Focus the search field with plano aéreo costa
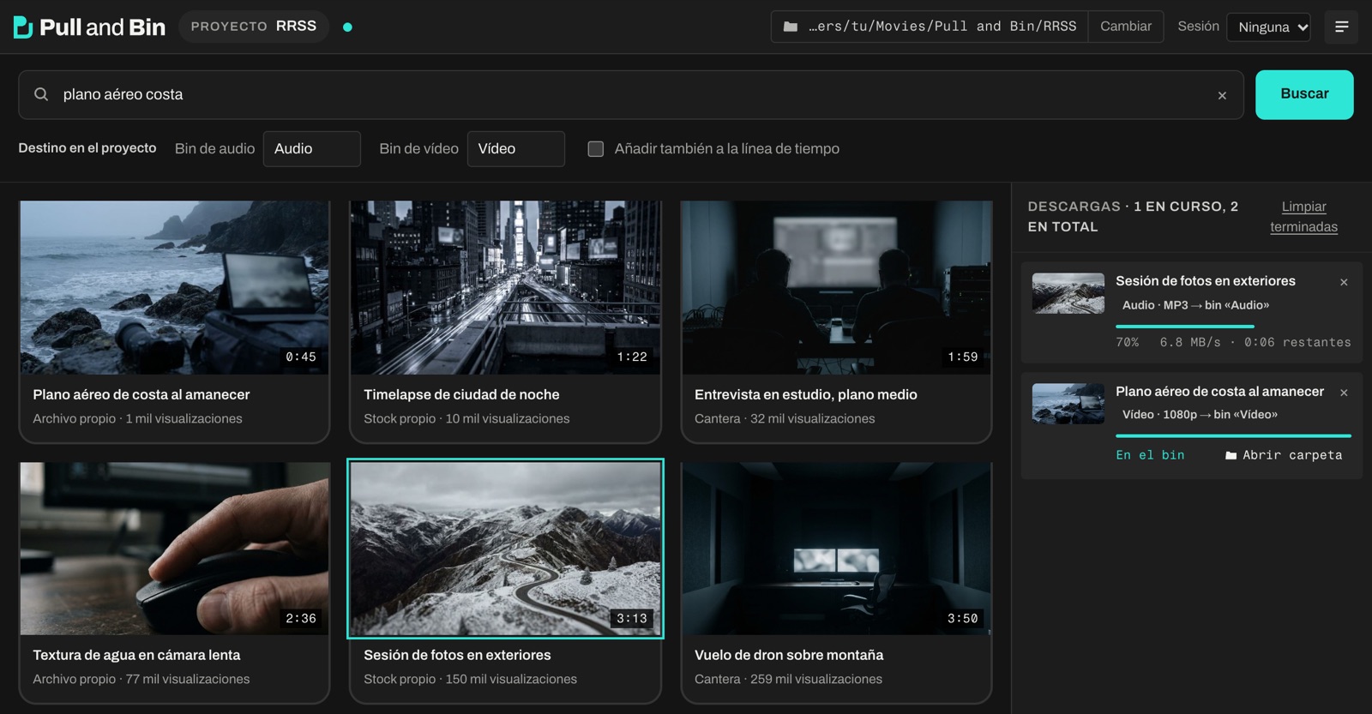Screen dimensions: 1372x714 point(631,94)
